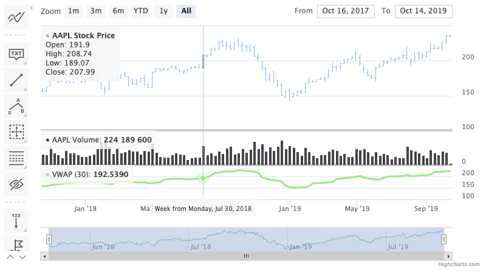
Task: Select the line segment drawing tool
Action: click(16, 80)
